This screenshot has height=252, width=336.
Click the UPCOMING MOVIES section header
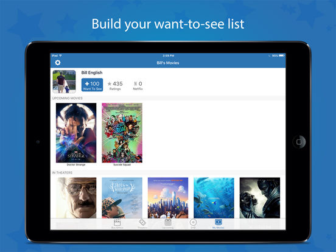tap(68, 98)
